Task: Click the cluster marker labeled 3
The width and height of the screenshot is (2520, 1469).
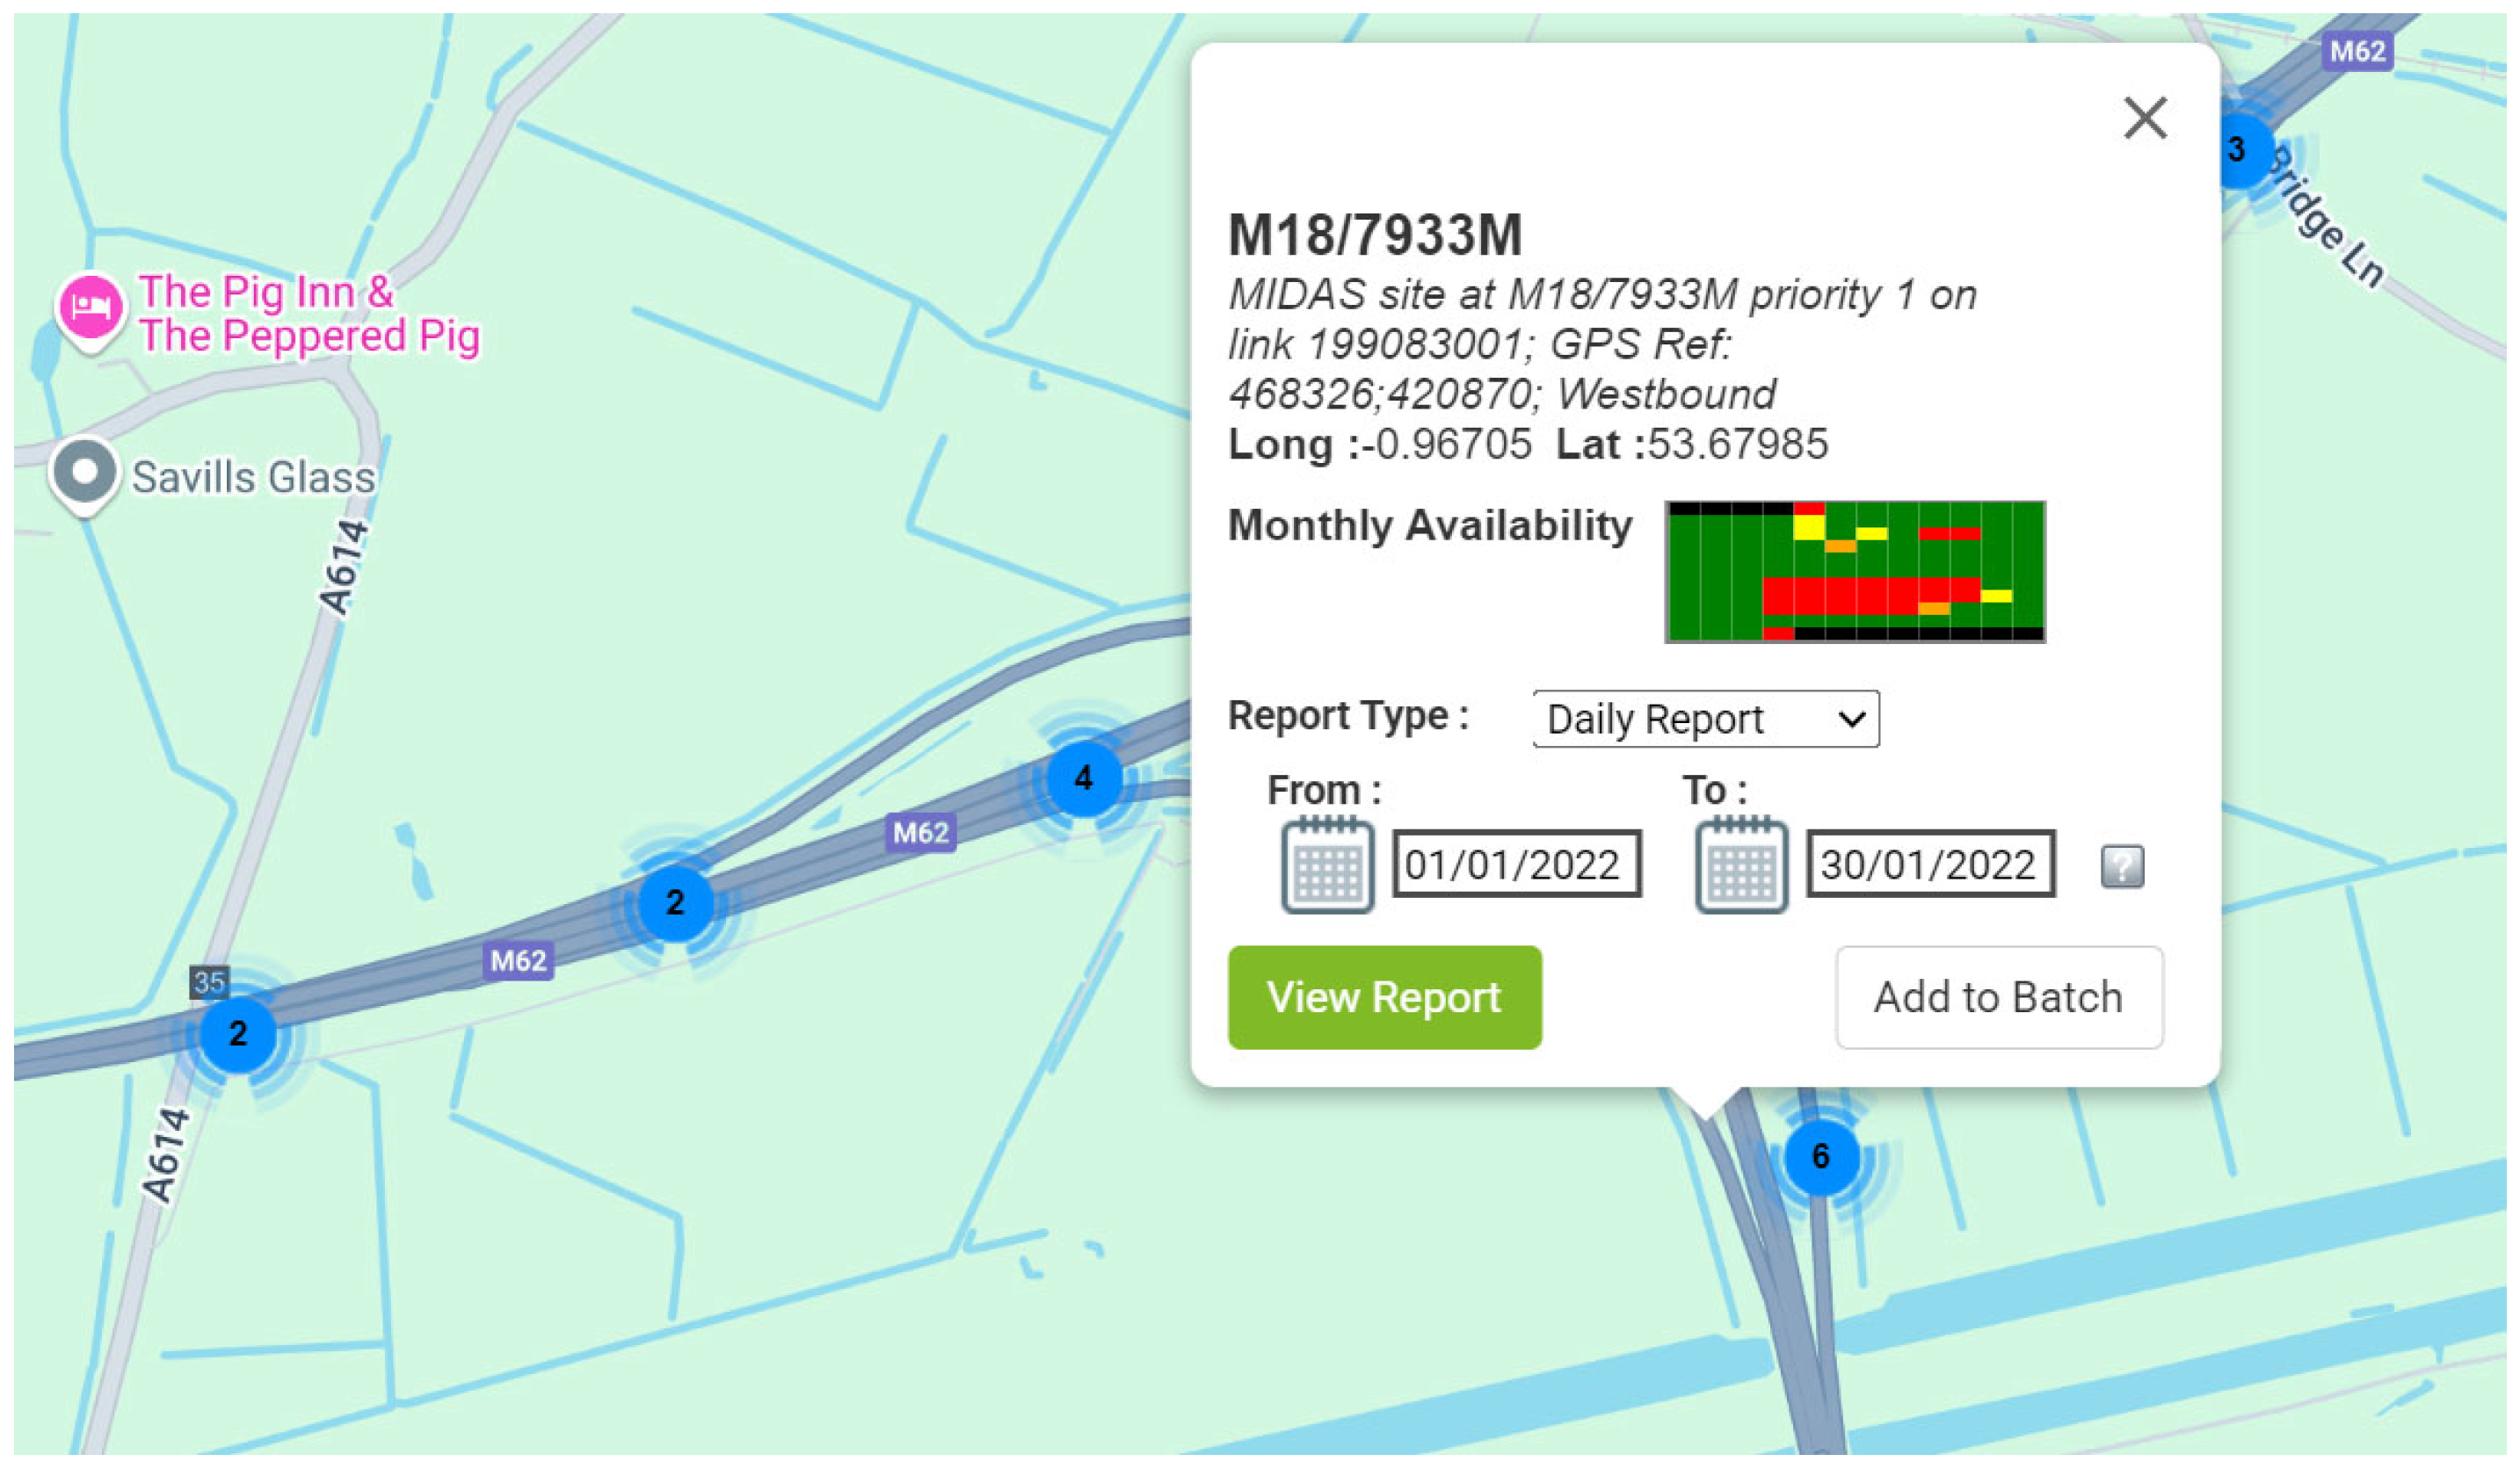Action: pyautogui.click(x=2240, y=151)
